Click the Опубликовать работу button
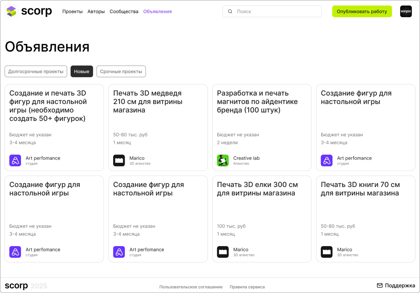The image size is (420, 293). tap(362, 11)
